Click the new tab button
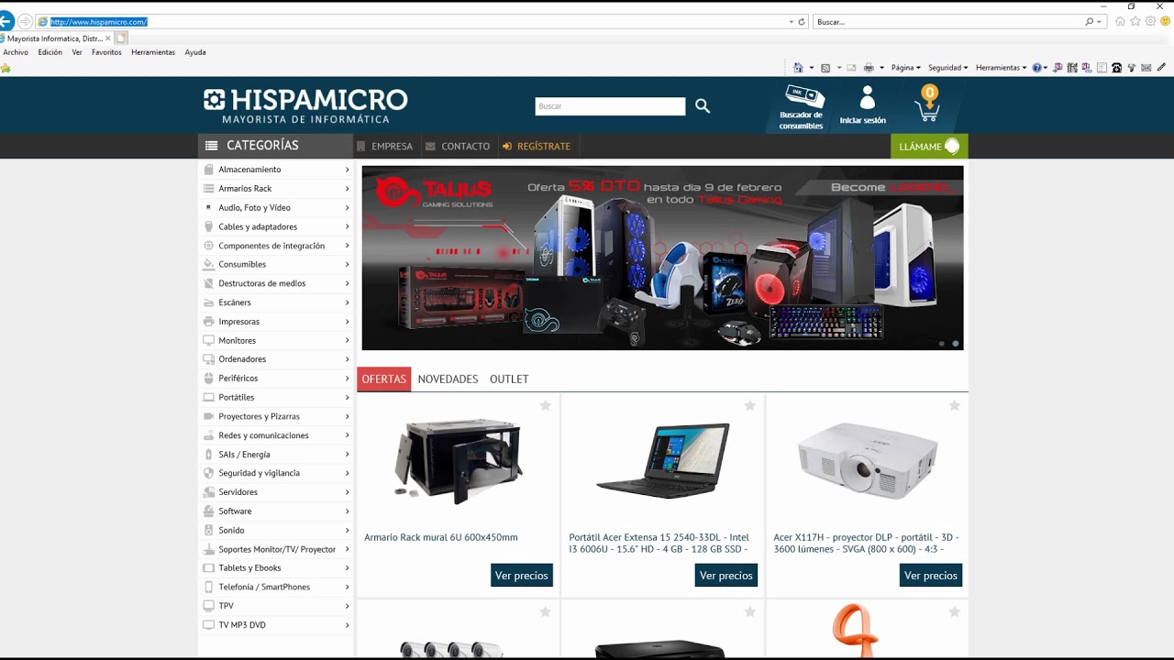The height and width of the screenshot is (660, 1174). pyautogui.click(x=121, y=38)
